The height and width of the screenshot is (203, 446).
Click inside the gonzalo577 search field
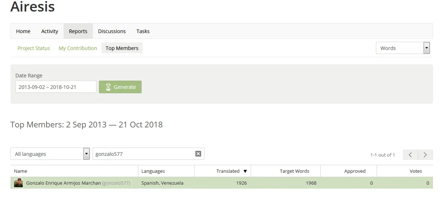pos(144,154)
